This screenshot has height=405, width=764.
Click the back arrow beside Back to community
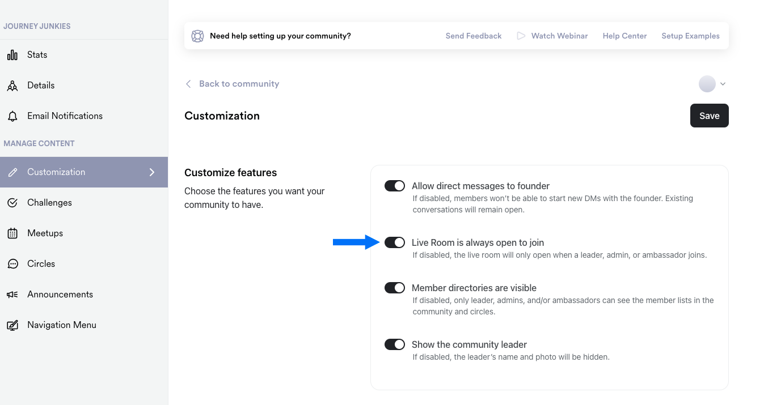pyautogui.click(x=188, y=84)
